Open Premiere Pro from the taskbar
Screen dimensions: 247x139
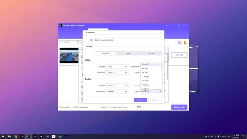pyautogui.click(x=66, y=136)
